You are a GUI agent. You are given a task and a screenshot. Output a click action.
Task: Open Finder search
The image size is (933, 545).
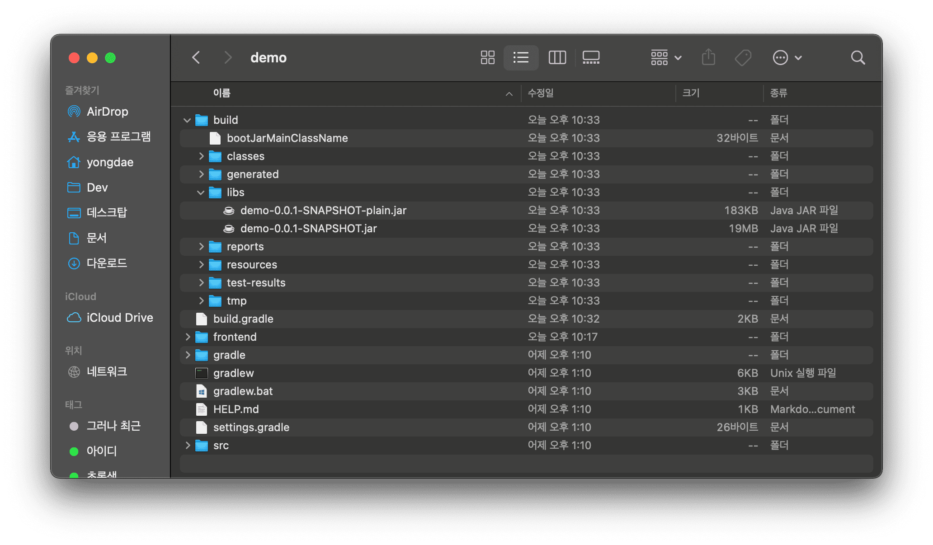[x=858, y=57]
